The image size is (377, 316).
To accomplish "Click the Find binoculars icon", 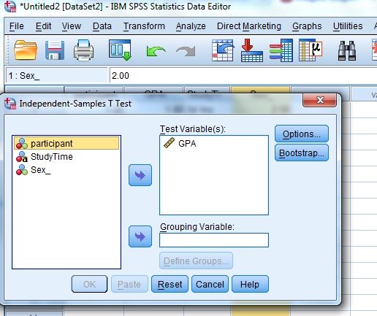I will 347,50.
